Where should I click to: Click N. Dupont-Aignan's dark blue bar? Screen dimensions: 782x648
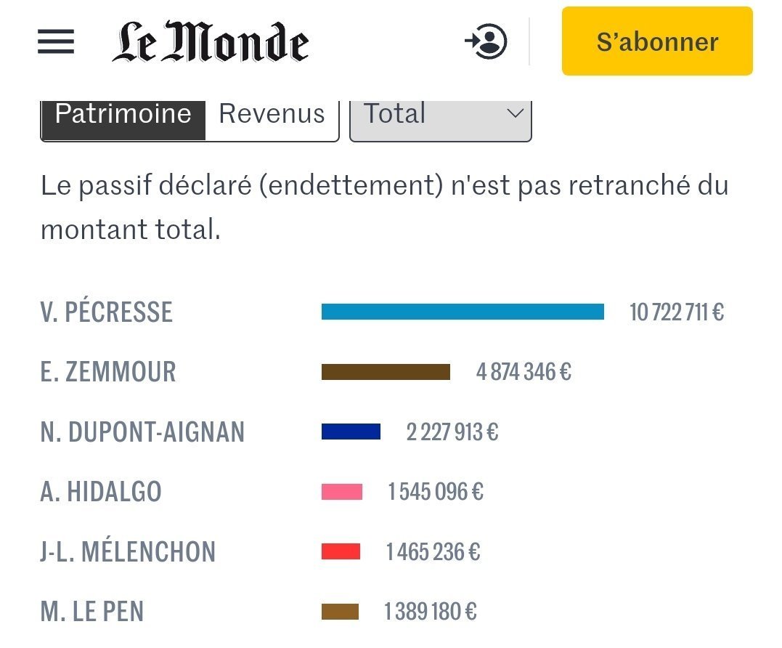click(351, 432)
